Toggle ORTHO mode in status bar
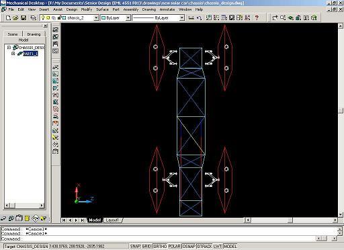 pyautogui.click(x=160, y=246)
